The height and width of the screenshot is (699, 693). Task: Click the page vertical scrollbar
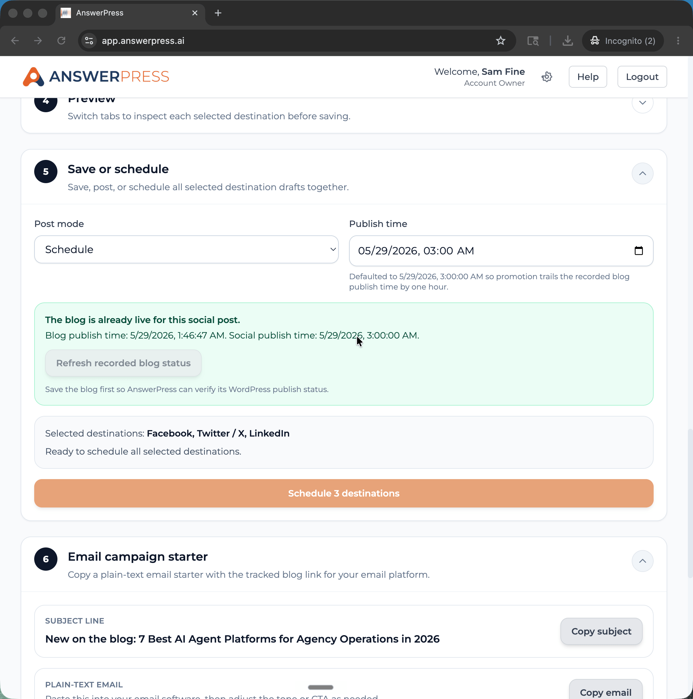pyautogui.click(x=690, y=503)
